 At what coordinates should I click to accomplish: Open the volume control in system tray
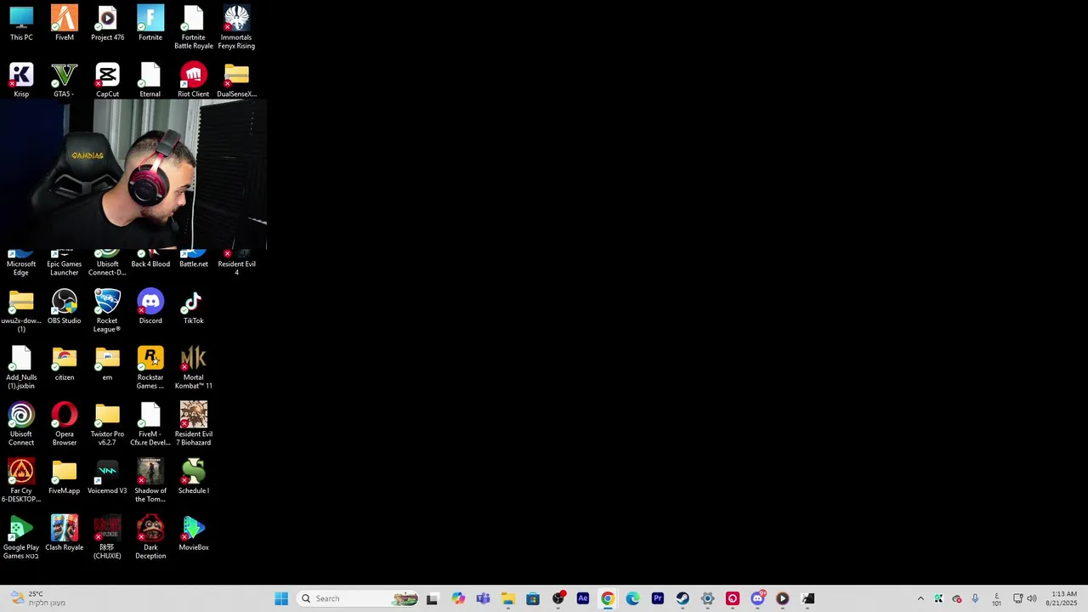click(x=1032, y=598)
